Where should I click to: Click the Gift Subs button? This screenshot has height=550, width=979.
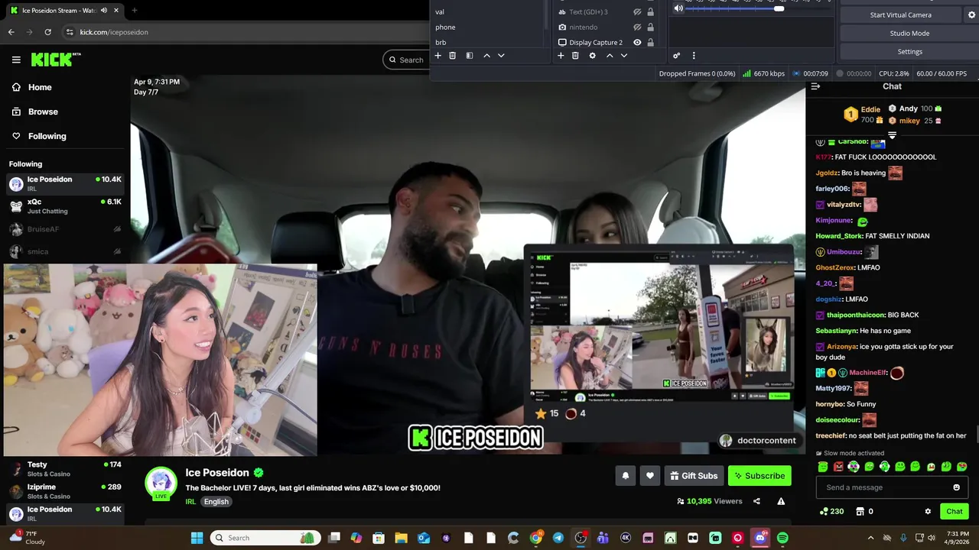(x=694, y=476)
